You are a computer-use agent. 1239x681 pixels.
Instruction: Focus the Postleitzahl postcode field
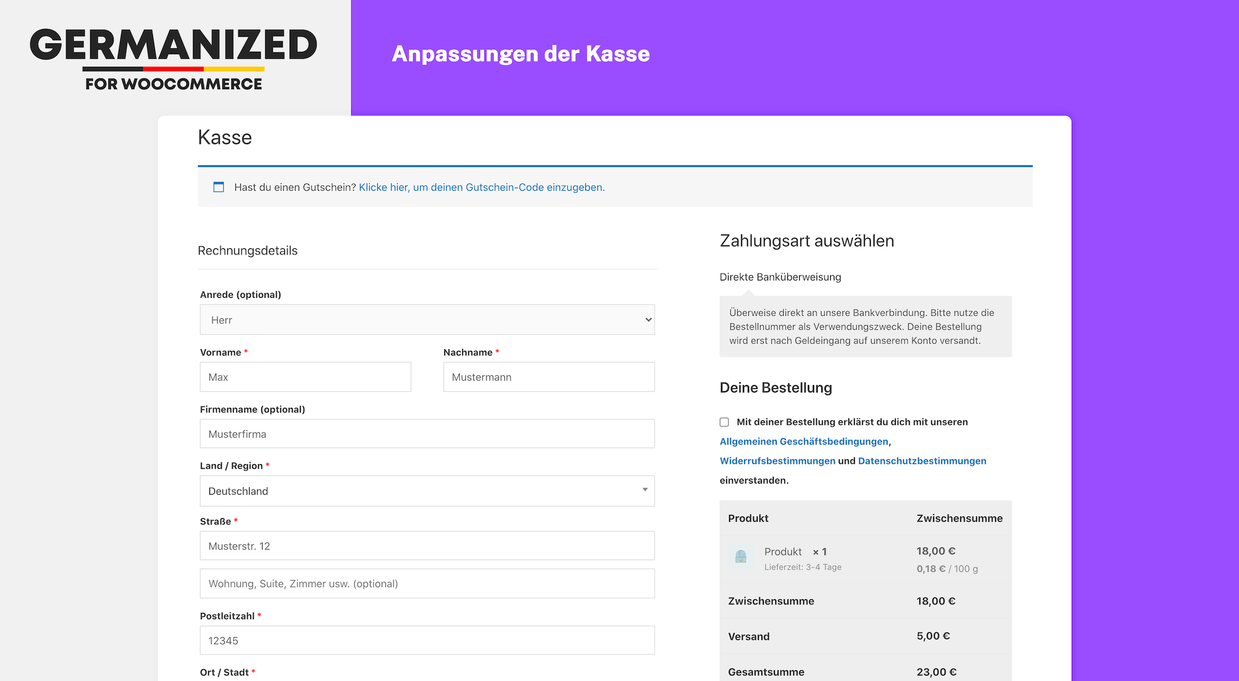click(x=427, y=641)
